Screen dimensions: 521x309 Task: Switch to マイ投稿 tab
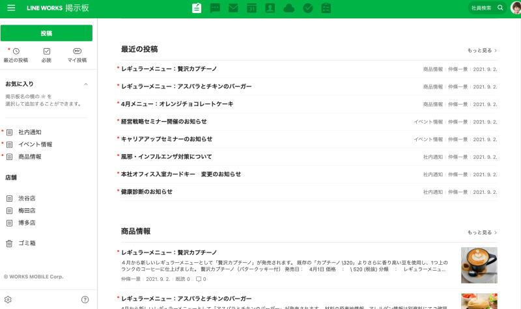(77, 55)
